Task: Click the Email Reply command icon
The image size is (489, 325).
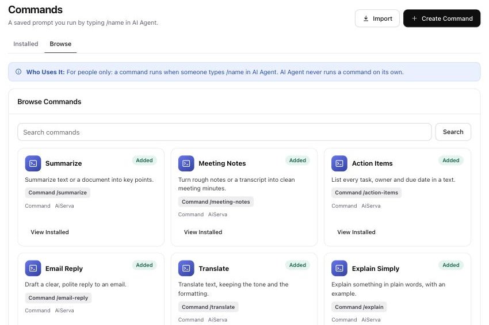Action: tap(33, 268)
